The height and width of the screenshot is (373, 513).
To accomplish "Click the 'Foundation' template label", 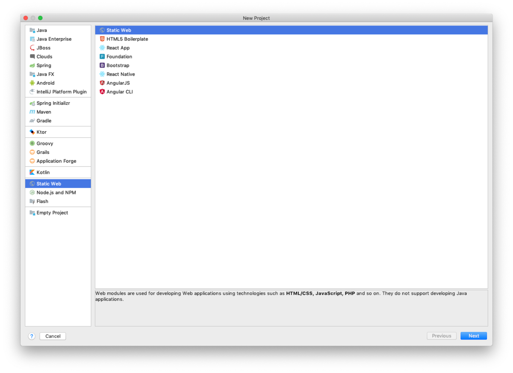I will click(x=119, y=56).
